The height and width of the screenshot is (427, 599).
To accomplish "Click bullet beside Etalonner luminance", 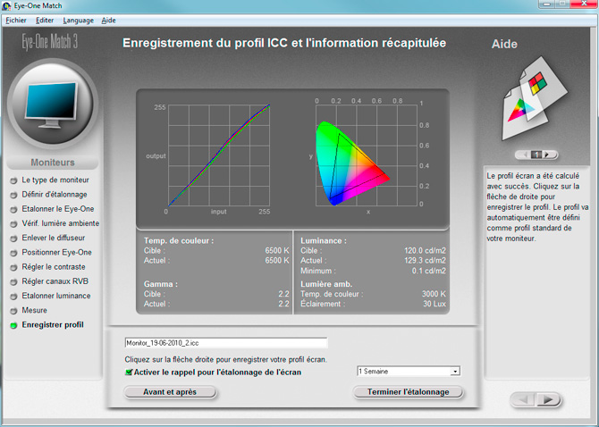I will coord(13,297).
